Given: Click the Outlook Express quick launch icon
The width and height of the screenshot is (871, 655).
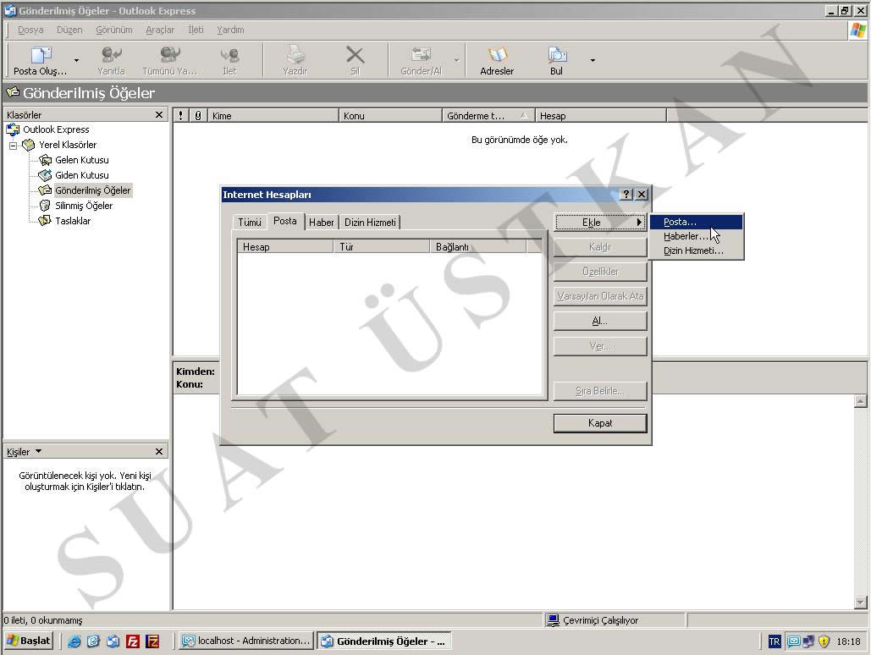Looking at the screenshot, I should point(113,641).
